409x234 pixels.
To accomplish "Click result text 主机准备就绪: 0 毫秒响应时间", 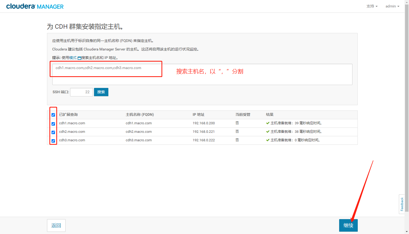I will point(295,140).
